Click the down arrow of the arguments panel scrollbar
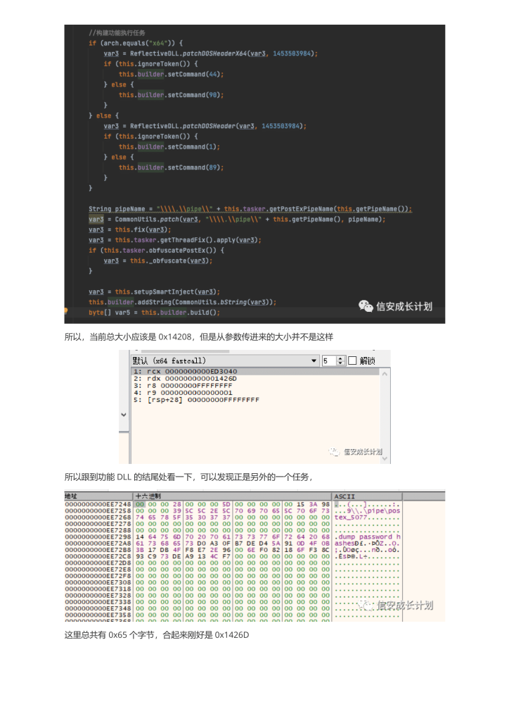 click(x=385, y=458)
